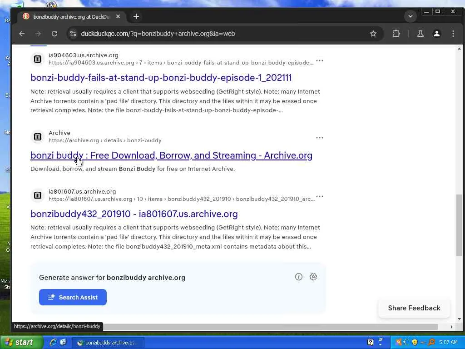Click favicon of ia801607.us.archive.org result
465x349 pixels.
pyautogui.click(x=38, y=195)
